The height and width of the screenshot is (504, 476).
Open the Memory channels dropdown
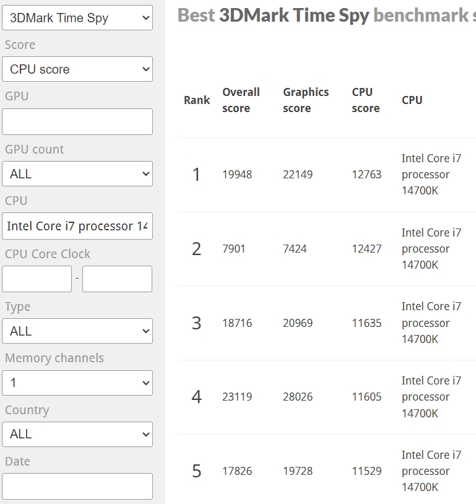click(x=77, y=383)
